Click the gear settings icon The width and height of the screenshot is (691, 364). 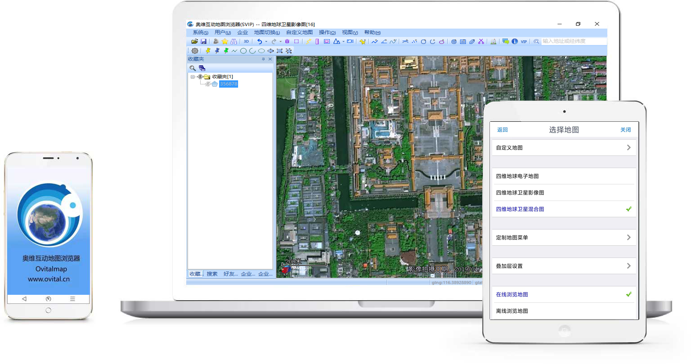tap(195, 51)
